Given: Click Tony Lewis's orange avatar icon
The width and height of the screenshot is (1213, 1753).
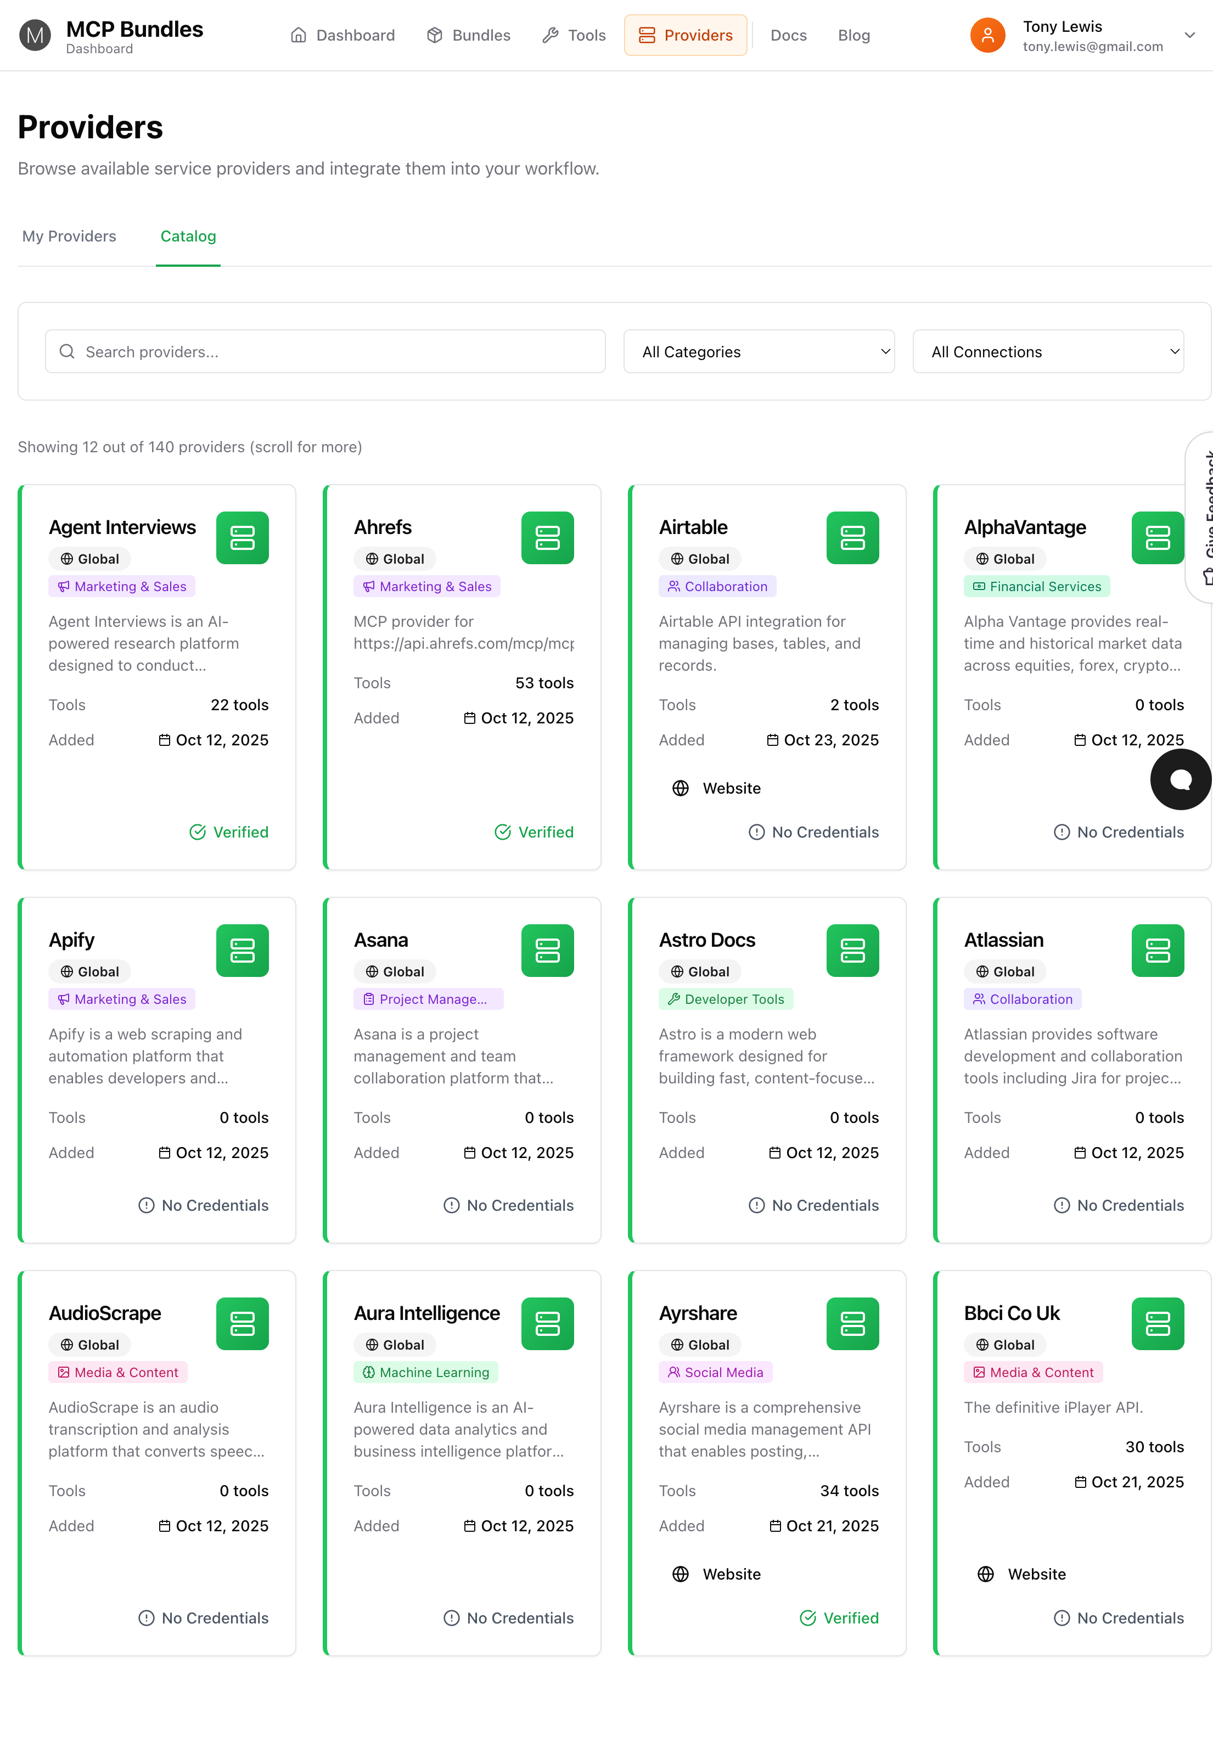Looking at the screenshot, I should (x=987, y=35).
